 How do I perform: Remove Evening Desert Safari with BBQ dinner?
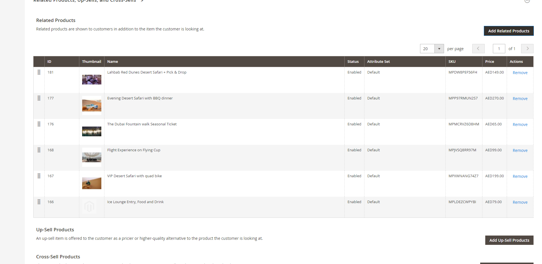coord(520,99)
